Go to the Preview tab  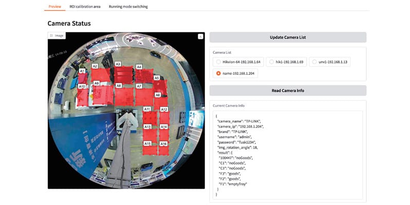pyautogui.click(x=54, y=7)
